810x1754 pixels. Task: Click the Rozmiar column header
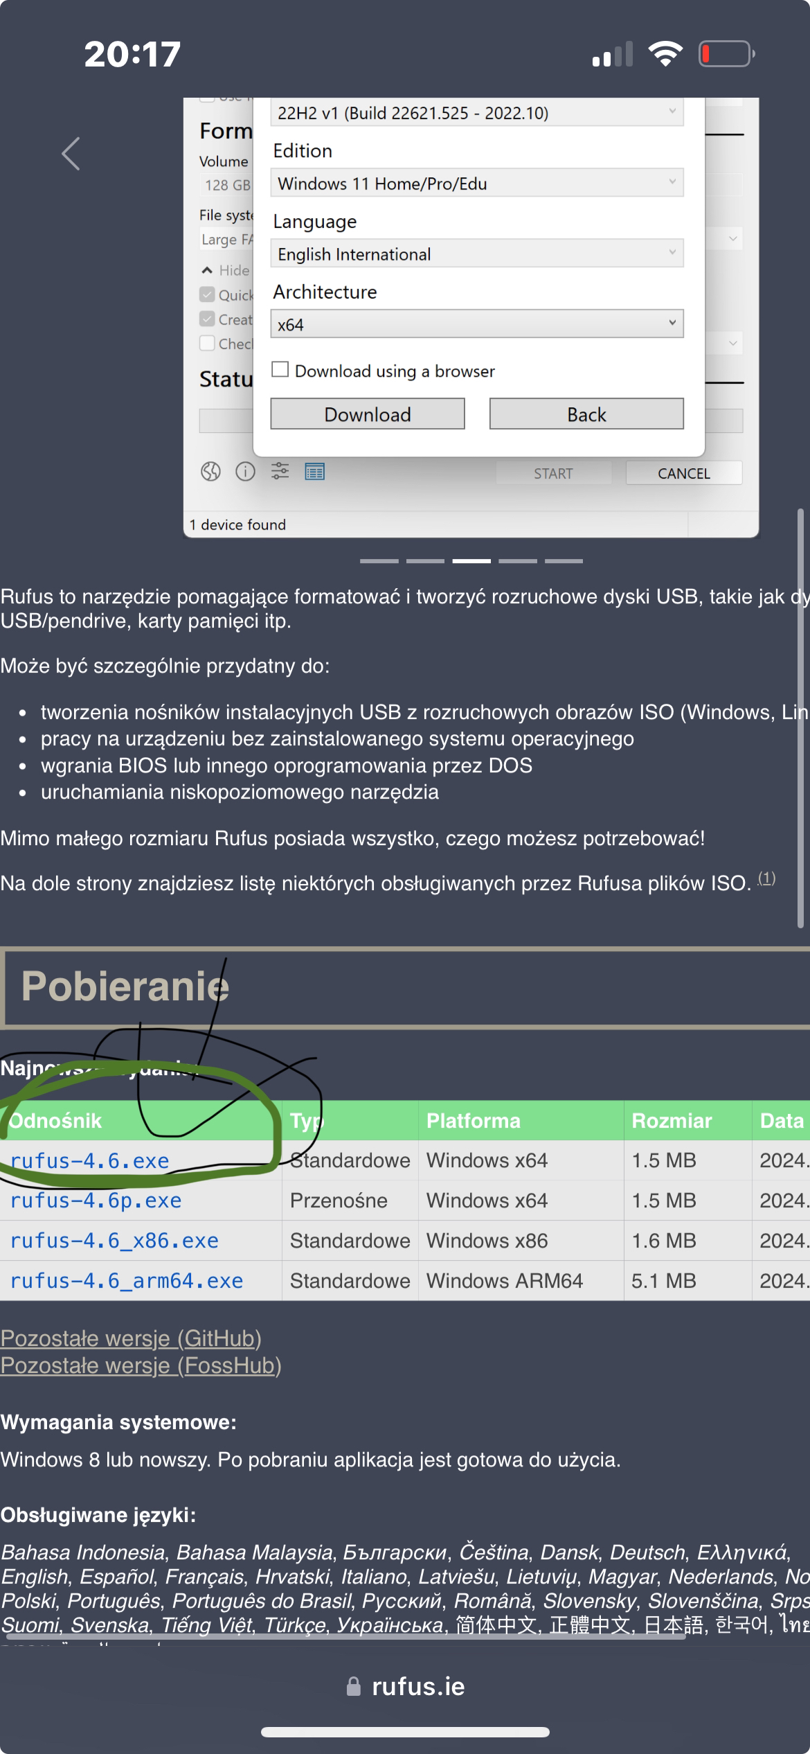click(x=672, y=1120)
